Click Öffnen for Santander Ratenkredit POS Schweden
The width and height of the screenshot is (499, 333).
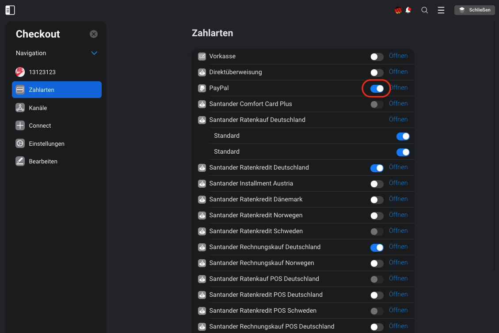click(x=398, y=310)
